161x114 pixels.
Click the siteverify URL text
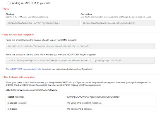(34, 90)
